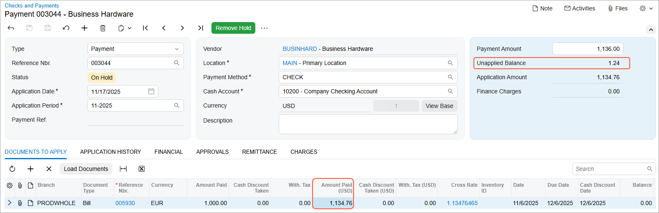Screen dimensions: 659x213
Task: Delete the payment with trash icon
Action: pyautogui.click(x=103, y=28)
